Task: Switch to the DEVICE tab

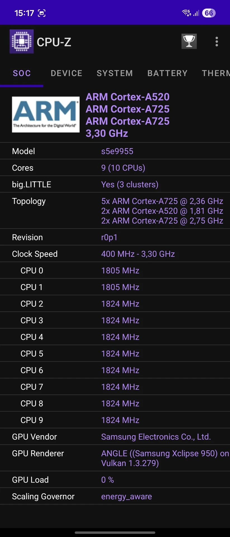Action: (x=67, y=73)
